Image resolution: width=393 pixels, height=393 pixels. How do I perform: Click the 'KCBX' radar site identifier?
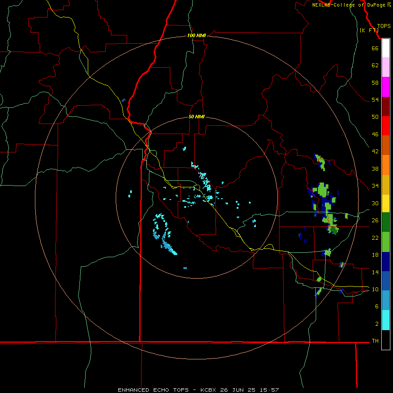point(208,390)
